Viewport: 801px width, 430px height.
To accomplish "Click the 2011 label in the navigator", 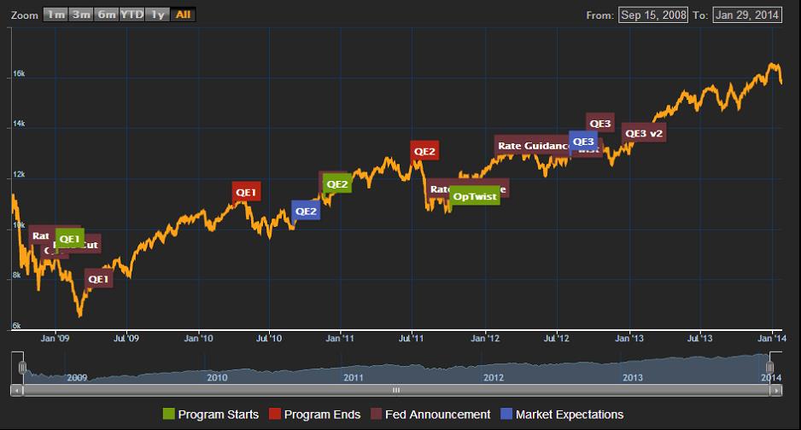I will (354, 377).
